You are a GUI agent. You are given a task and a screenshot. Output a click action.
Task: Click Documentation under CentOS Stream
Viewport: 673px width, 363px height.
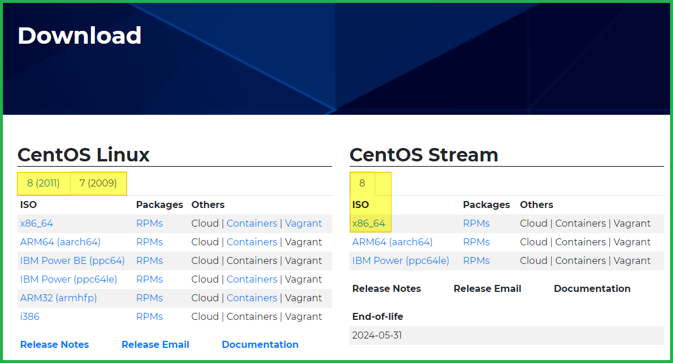click(x=593, y=289)
